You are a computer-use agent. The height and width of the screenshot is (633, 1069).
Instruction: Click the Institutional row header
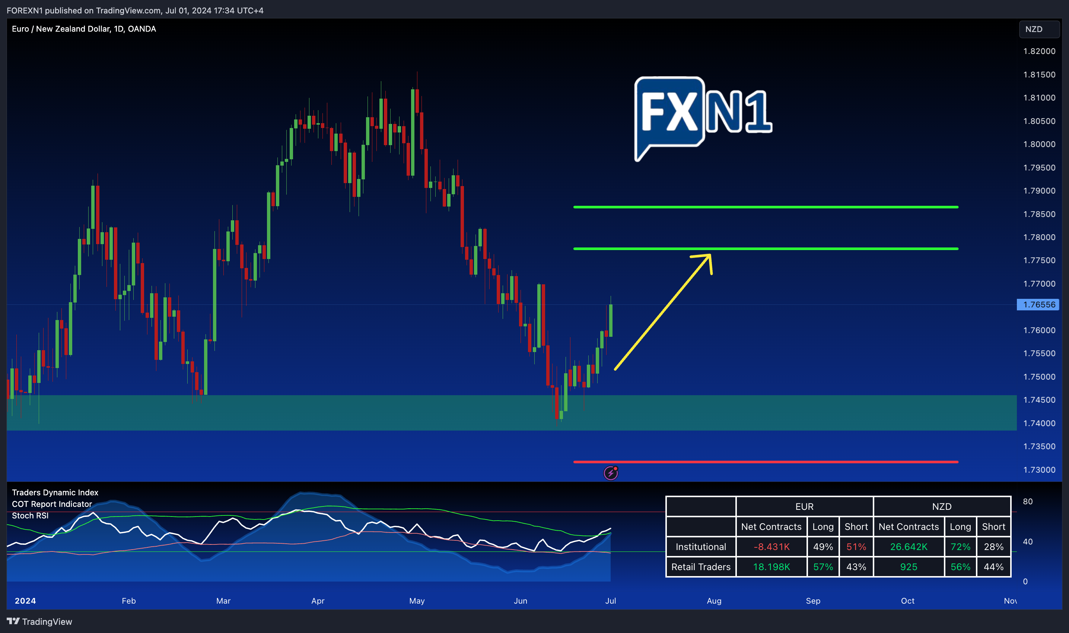[701, 547]
